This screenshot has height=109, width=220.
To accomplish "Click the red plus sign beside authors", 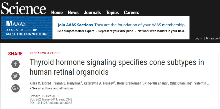I will pyautogui.click(x=30, y=88).
